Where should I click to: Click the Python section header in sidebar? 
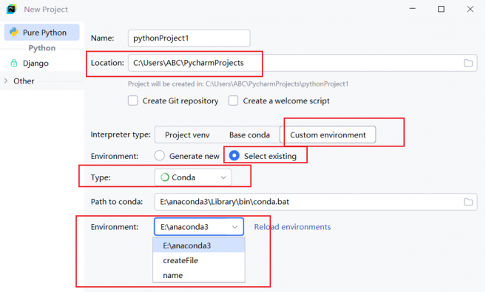[x=42, y=48]
